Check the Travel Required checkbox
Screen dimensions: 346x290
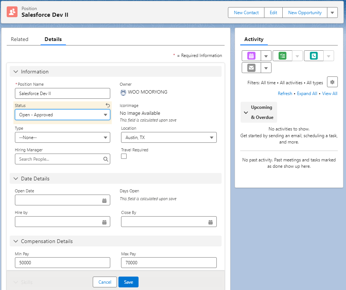coord(124,156)
